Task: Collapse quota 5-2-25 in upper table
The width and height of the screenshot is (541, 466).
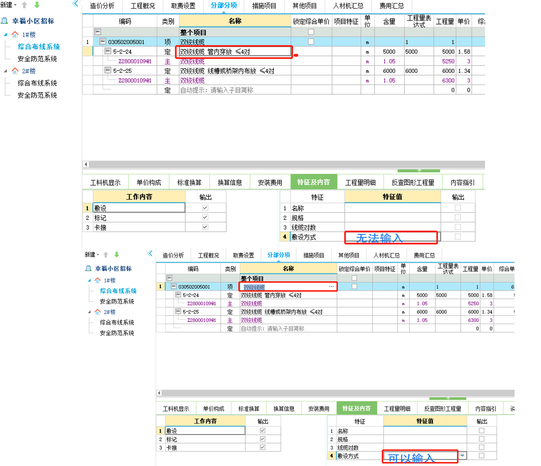Action: click(x=108, y=70)
